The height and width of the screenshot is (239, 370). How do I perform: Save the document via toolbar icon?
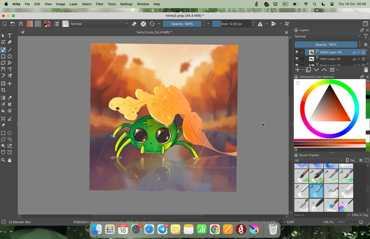(21, 24)
